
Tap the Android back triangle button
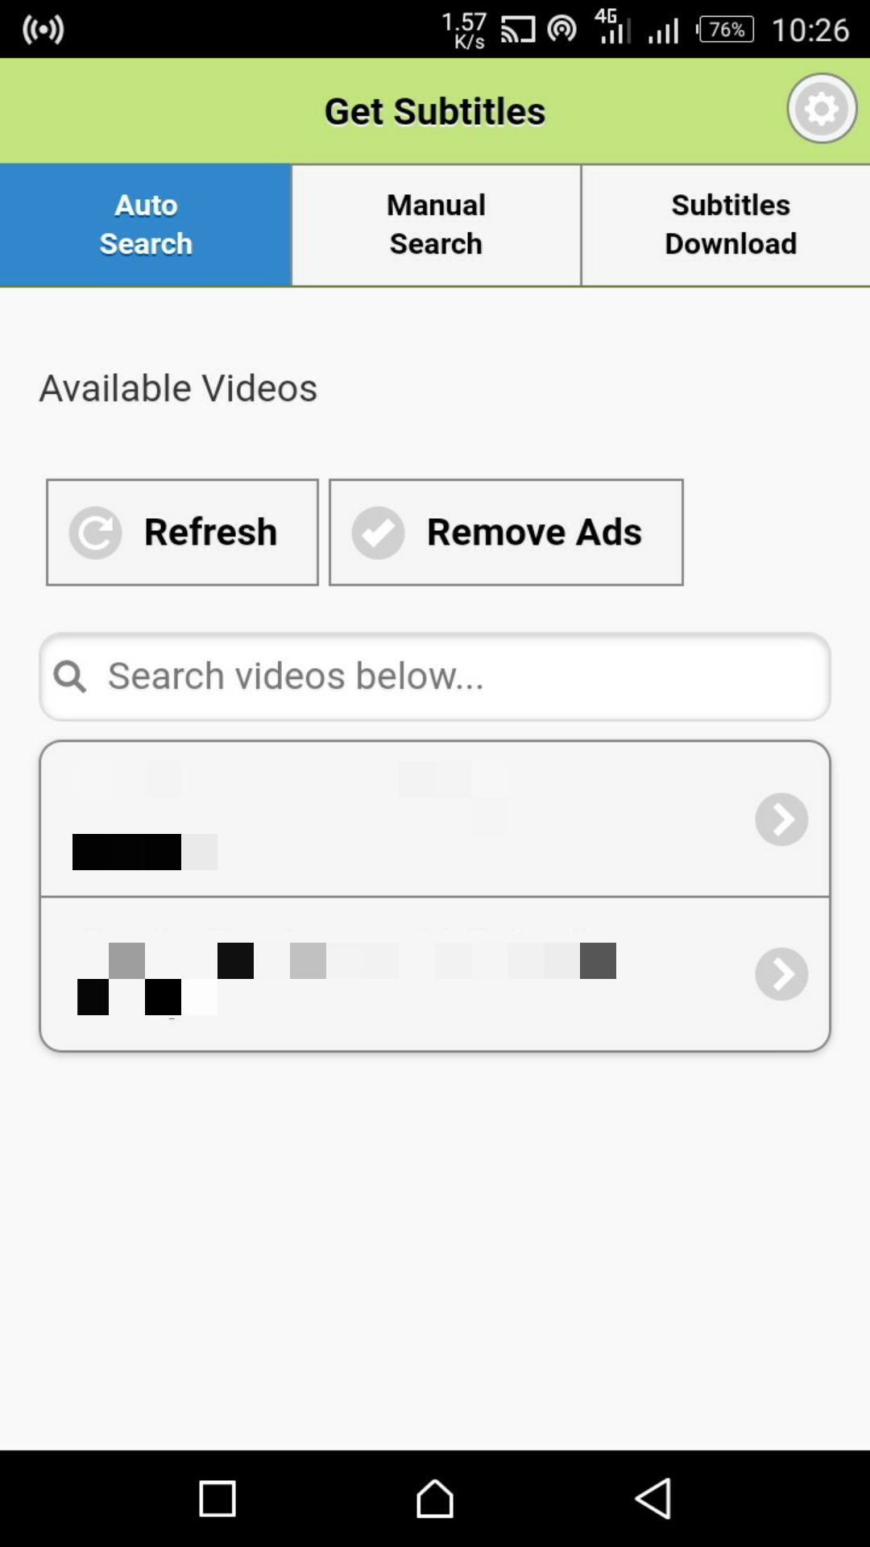click(653, 1499)
